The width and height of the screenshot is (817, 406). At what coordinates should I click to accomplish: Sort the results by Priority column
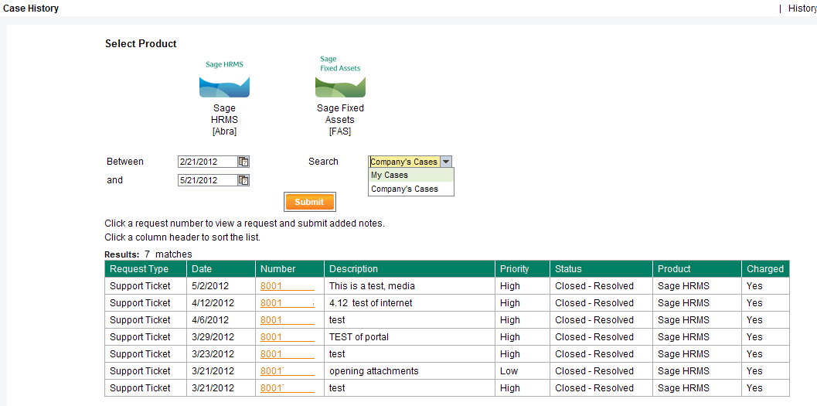point(514,269)
